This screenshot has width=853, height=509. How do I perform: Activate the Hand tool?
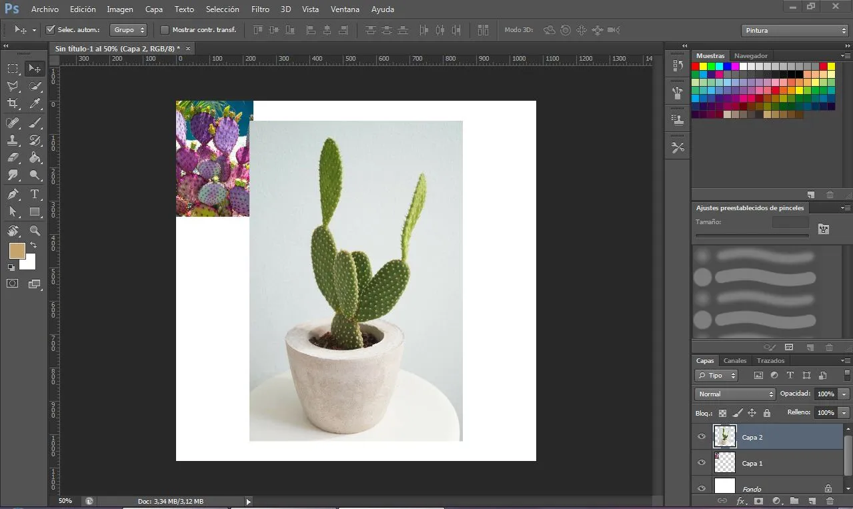[13, 231]
